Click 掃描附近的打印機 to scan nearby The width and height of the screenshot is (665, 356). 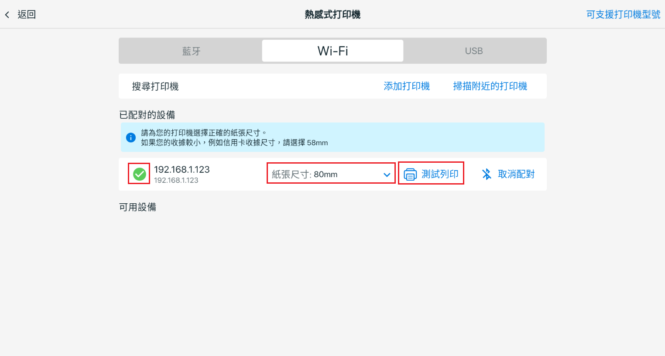[490, 86]
